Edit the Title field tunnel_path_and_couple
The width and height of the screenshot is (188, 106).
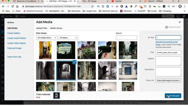click(x=168, y=52)
